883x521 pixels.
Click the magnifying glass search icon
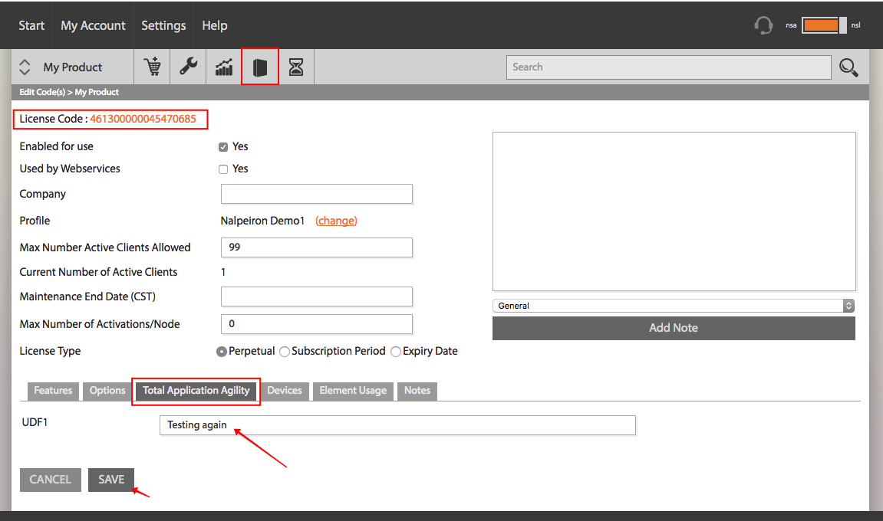(848, 67)
